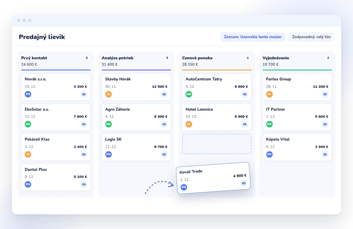Viewport: 353px width, 229px height.
Task: Click the eye icon on Novák s.r.o. card
Action: tap(84, 94)
